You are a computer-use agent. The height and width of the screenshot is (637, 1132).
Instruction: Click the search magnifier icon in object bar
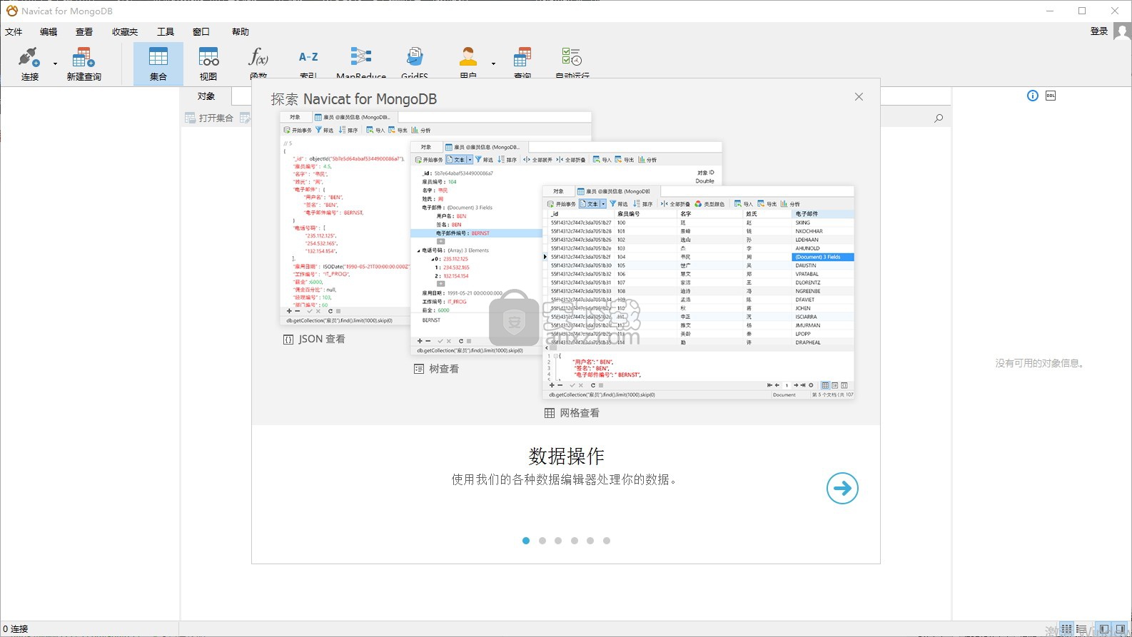click(x=939, y=118)
